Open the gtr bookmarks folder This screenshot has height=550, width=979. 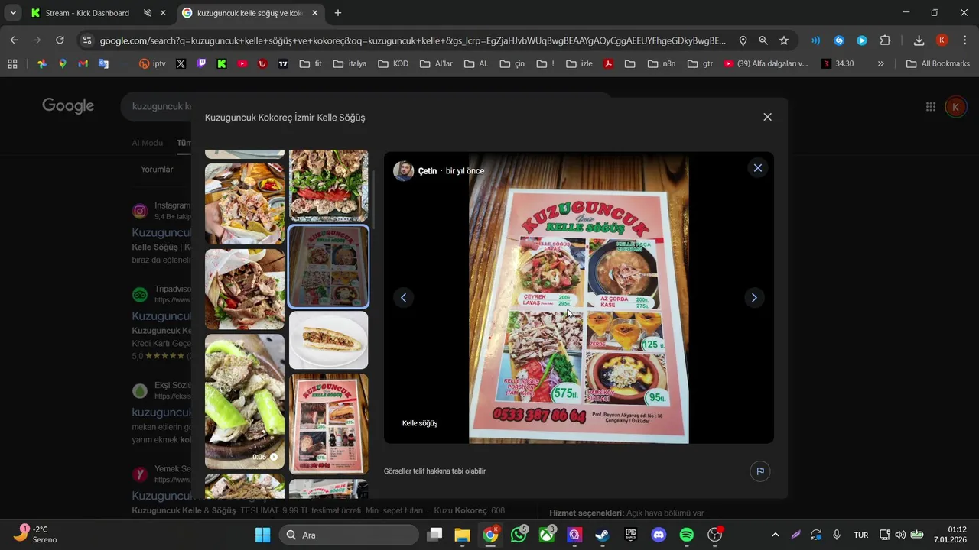(700, 64)
